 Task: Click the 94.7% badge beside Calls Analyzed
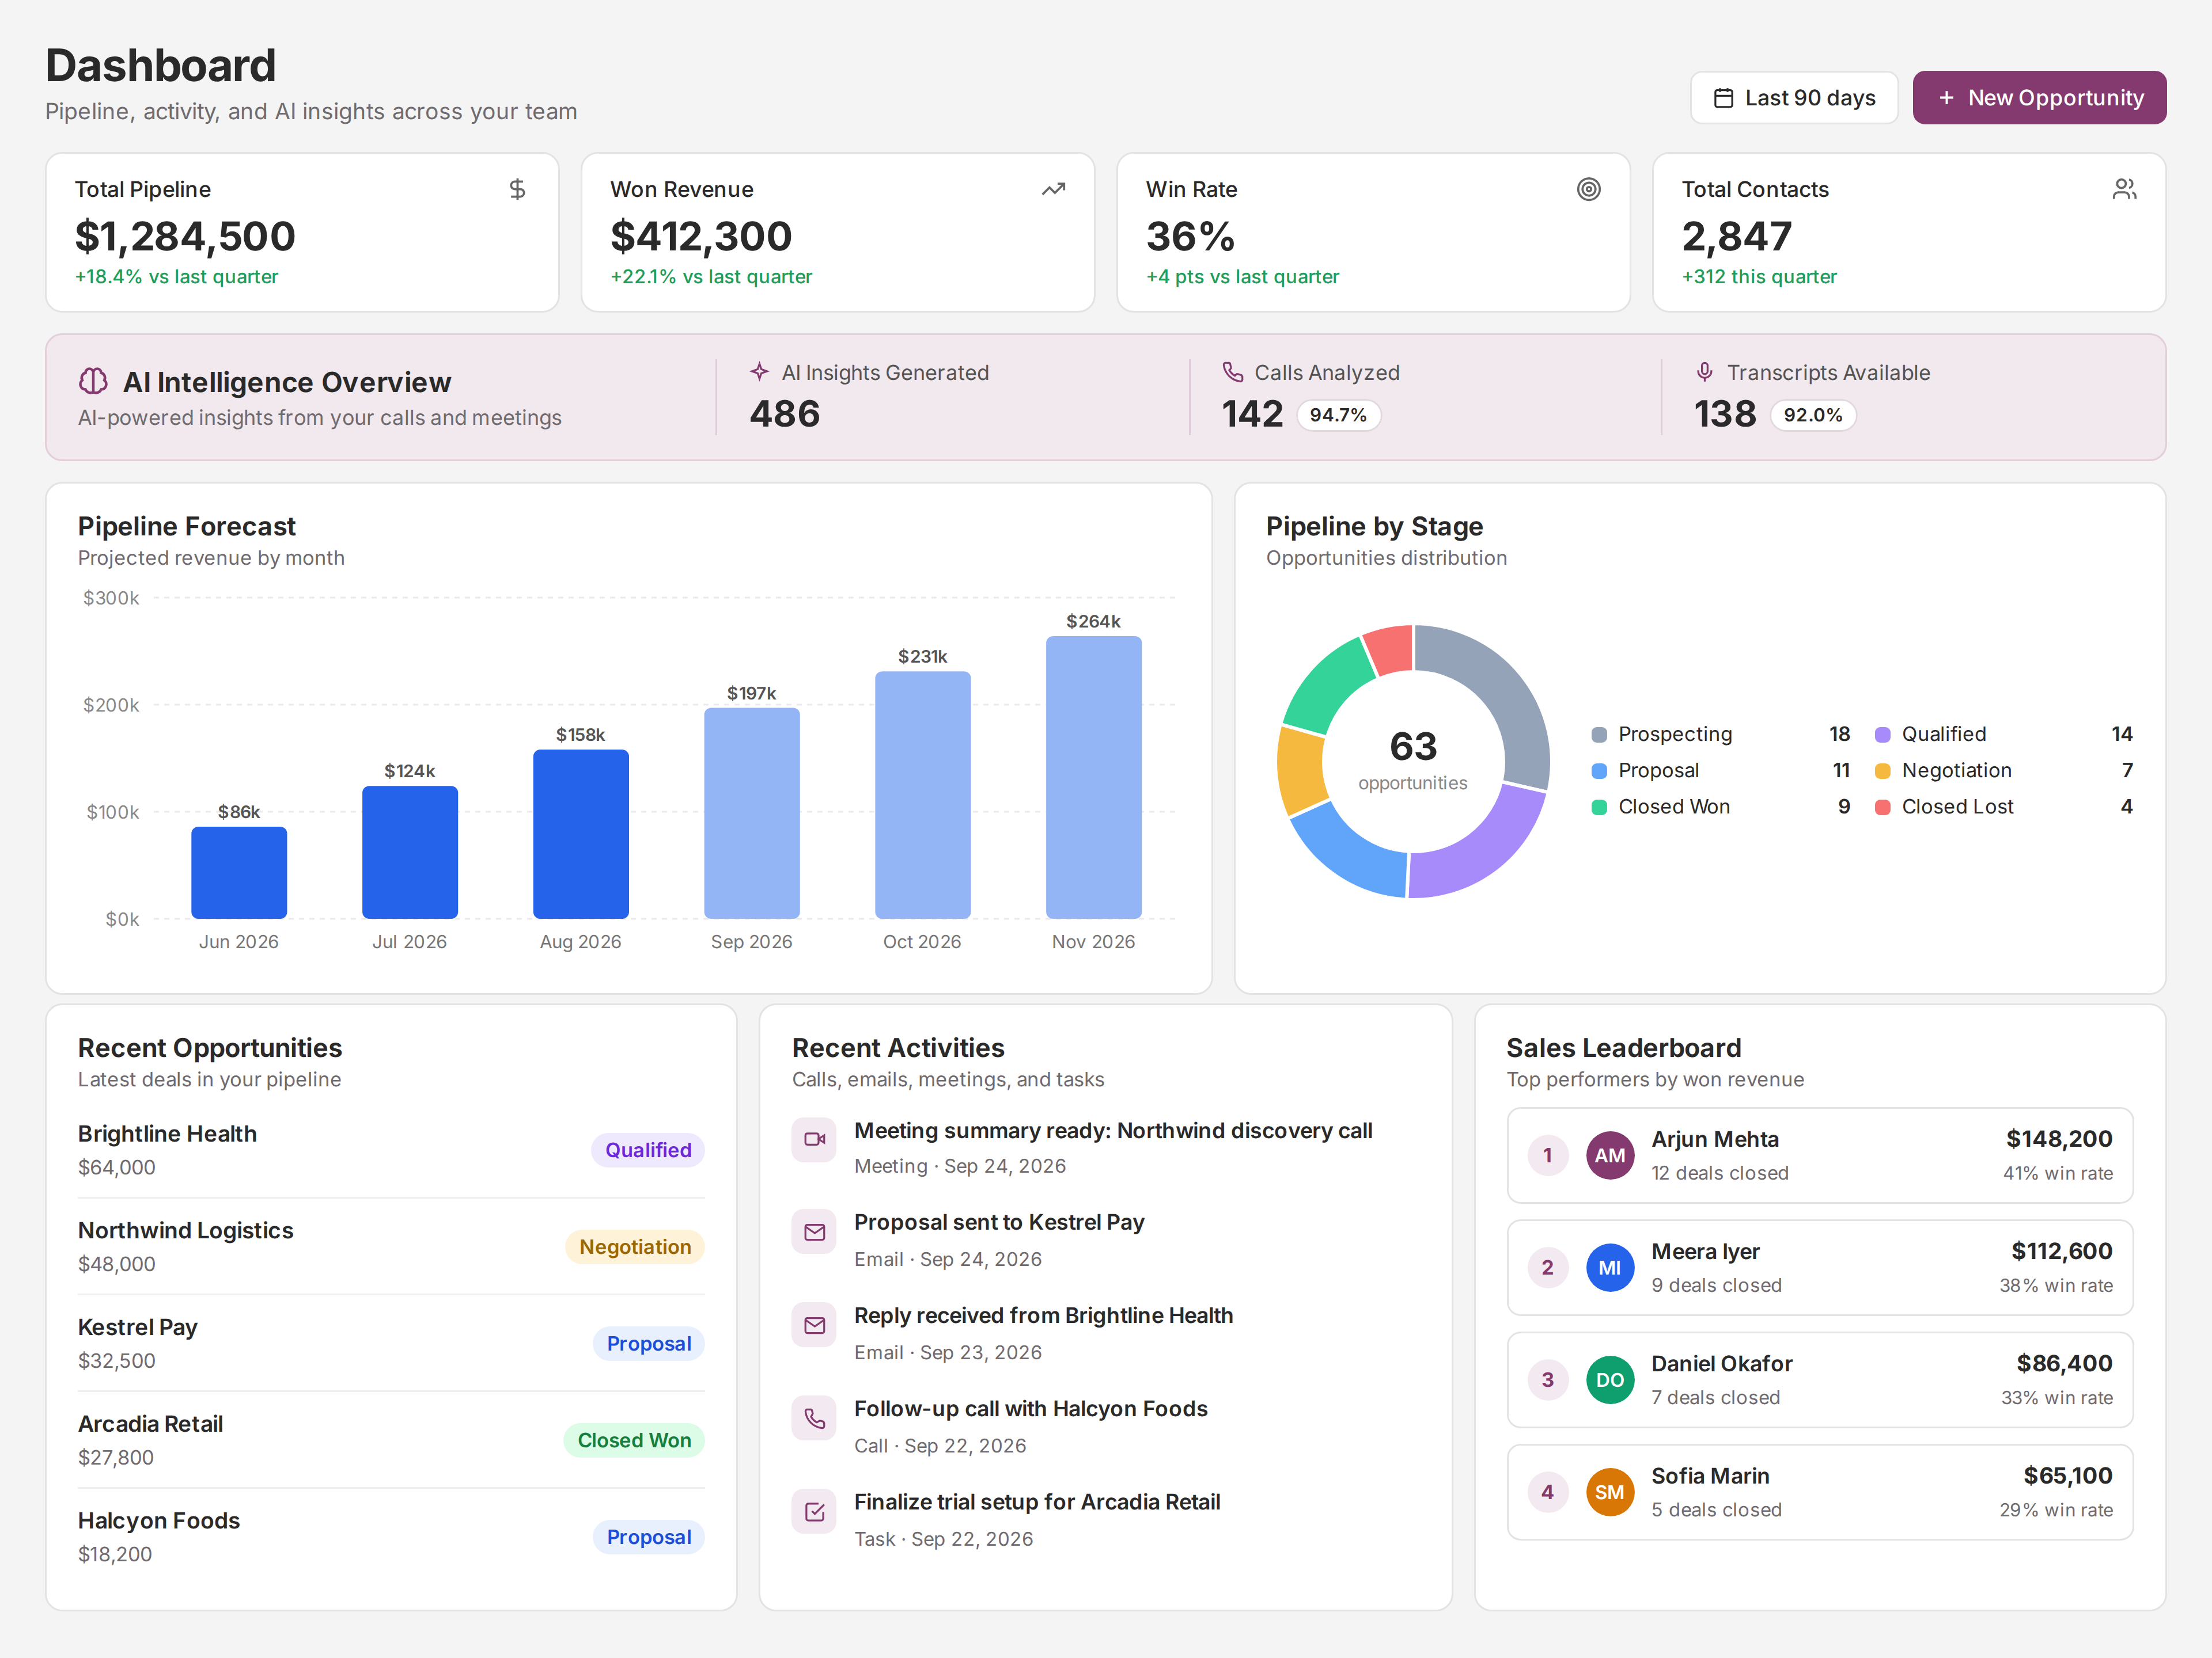(1338, 414)
